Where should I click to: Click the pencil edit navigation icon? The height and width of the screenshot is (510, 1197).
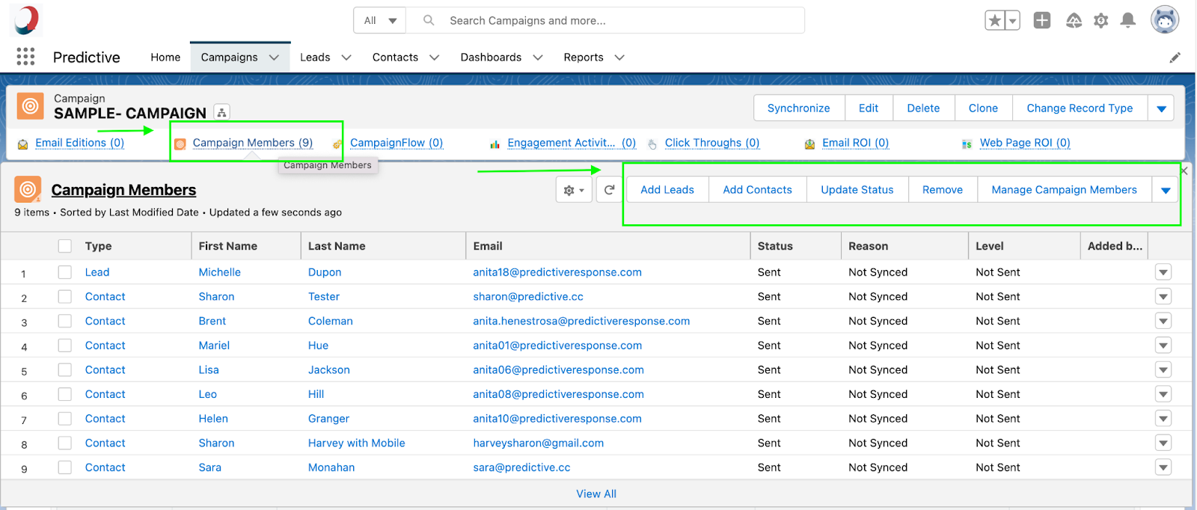coord(1175,58)
